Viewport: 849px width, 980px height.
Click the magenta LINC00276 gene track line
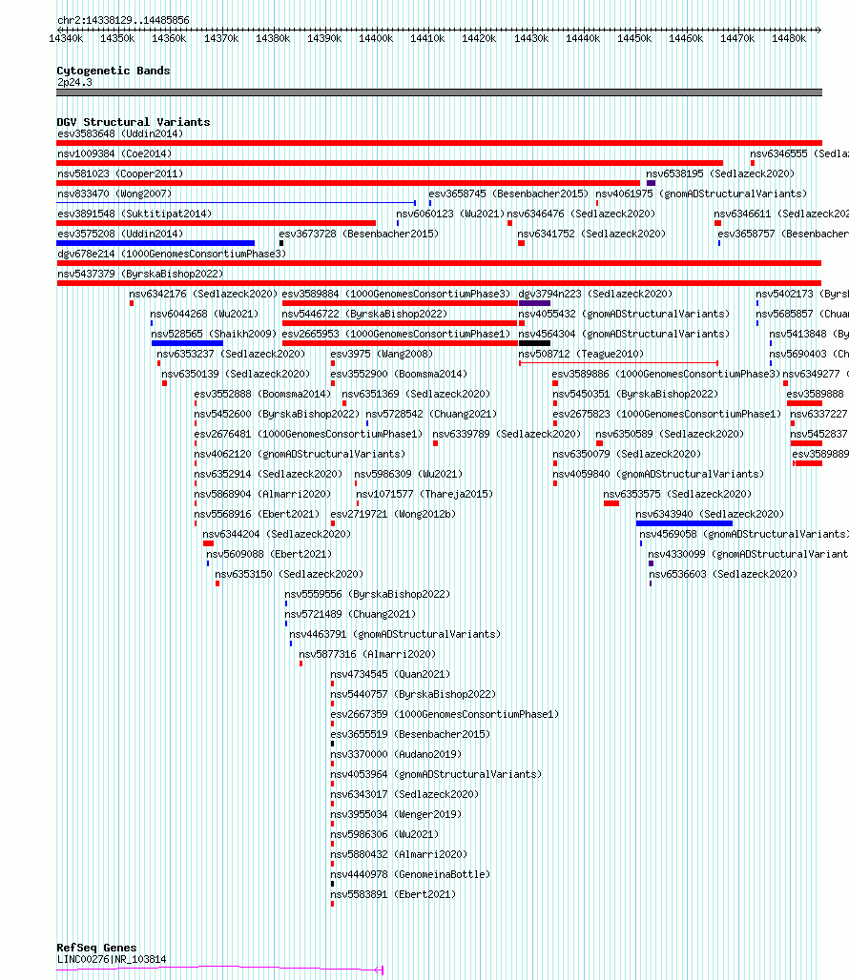pyautogui.click(x=218, y=969)
